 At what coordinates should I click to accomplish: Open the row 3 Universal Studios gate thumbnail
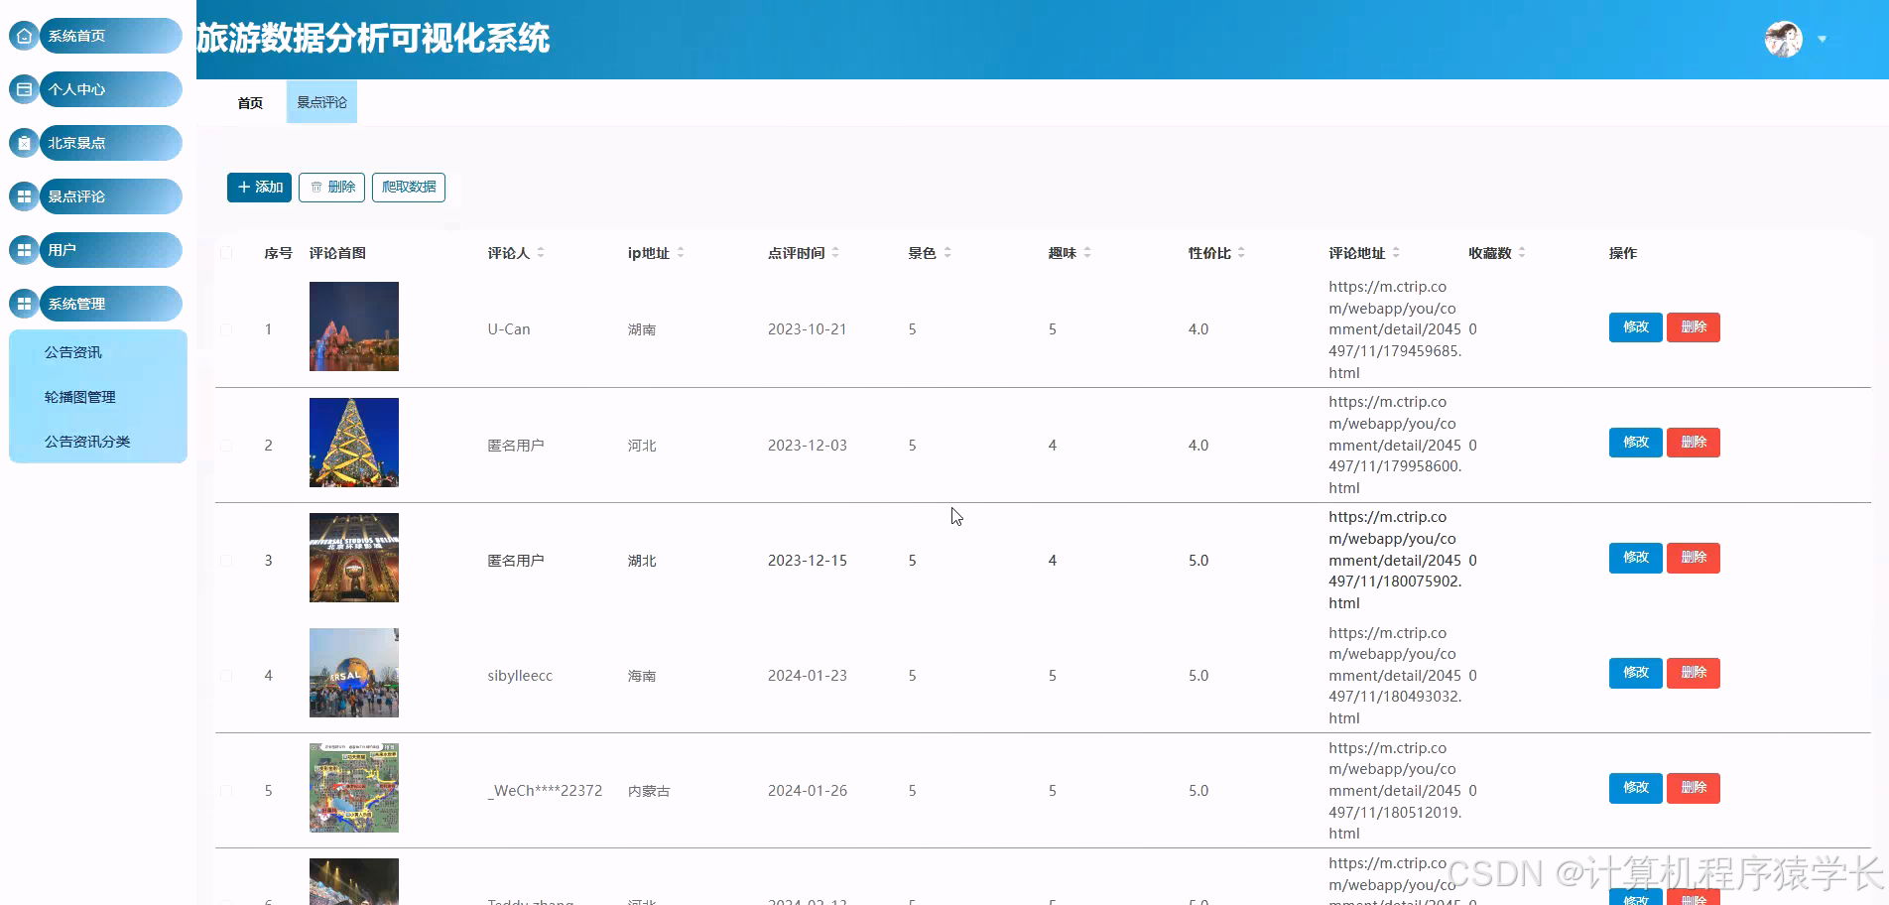tap(354, 558)
